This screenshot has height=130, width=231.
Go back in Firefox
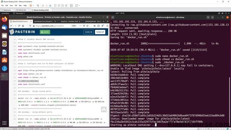tap(11, 26)
